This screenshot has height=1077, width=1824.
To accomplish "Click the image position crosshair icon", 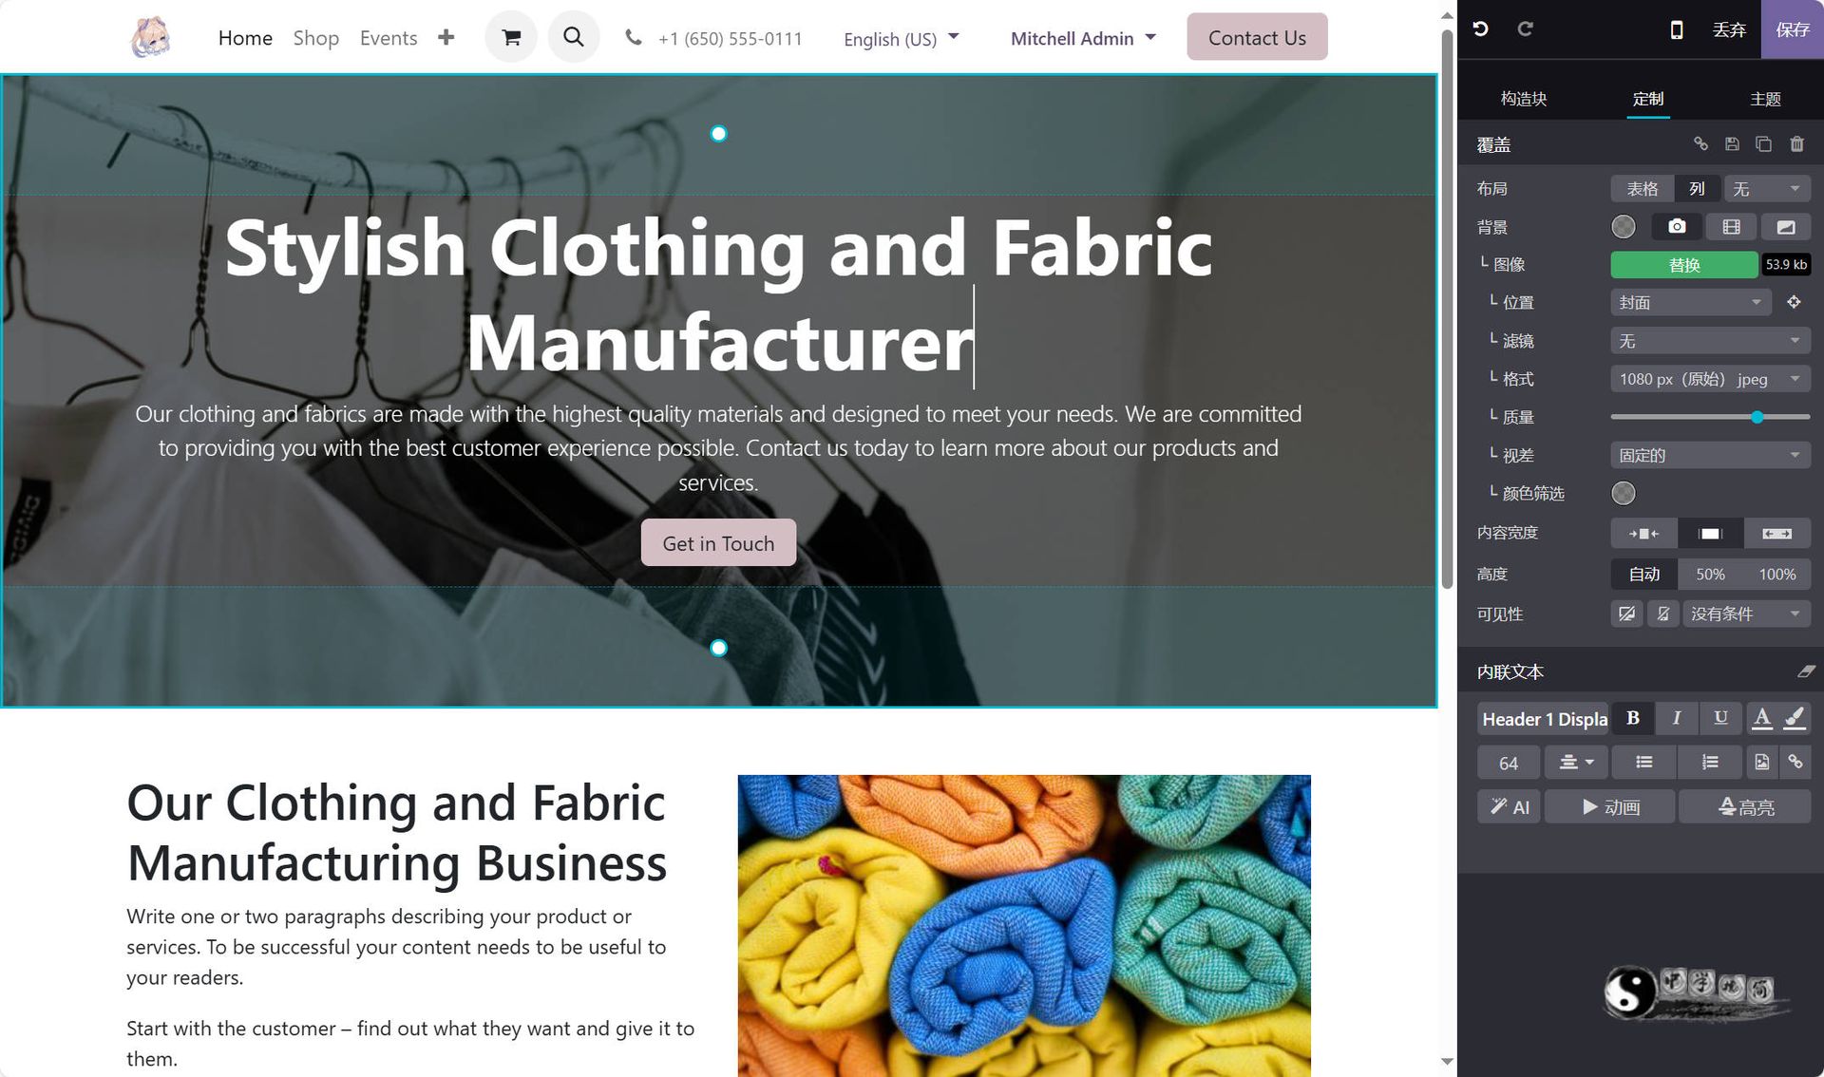I will [1794, 302].
